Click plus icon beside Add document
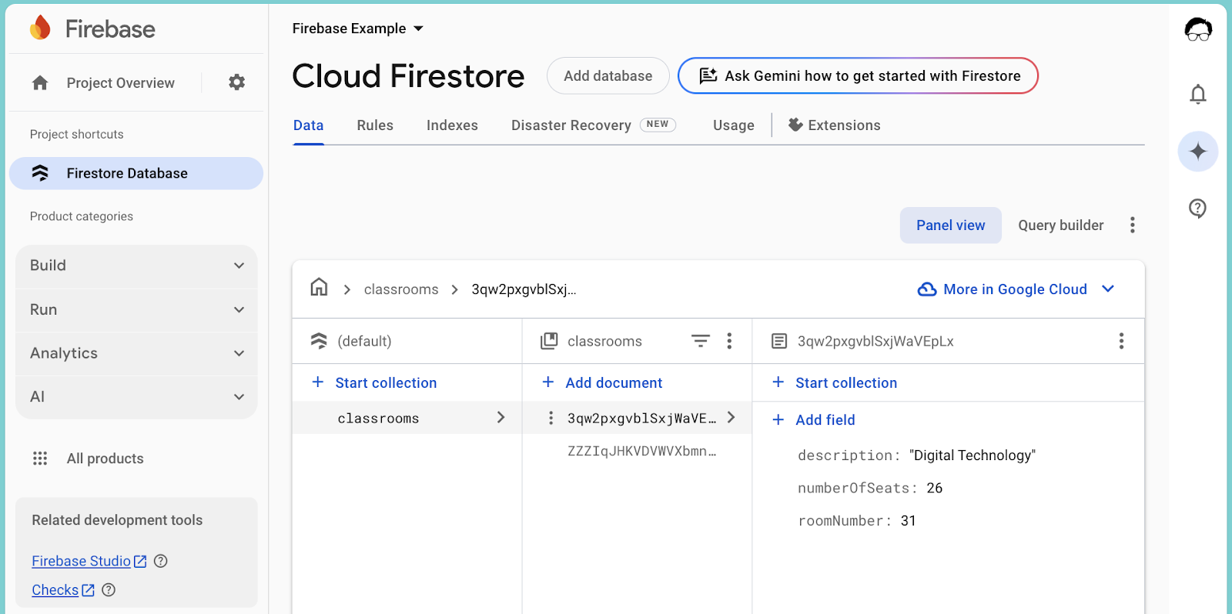Image resolution: width=1232 pixels, height=614 pixels. 548,382
